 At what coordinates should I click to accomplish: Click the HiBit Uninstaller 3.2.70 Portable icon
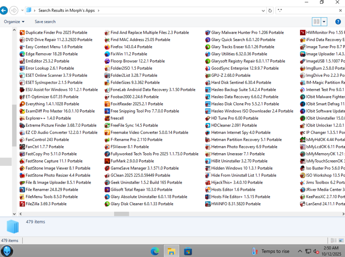pyautogui.click(x=208, y=161)
